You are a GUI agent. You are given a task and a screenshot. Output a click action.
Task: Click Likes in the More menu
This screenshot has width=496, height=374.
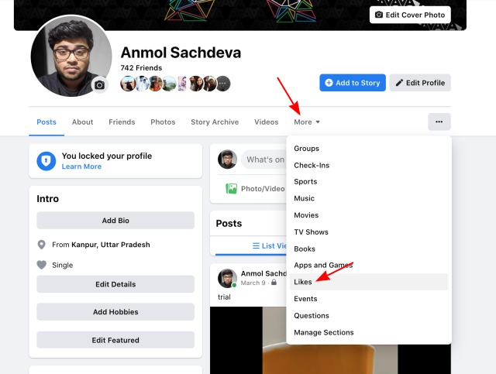(369, 282)
